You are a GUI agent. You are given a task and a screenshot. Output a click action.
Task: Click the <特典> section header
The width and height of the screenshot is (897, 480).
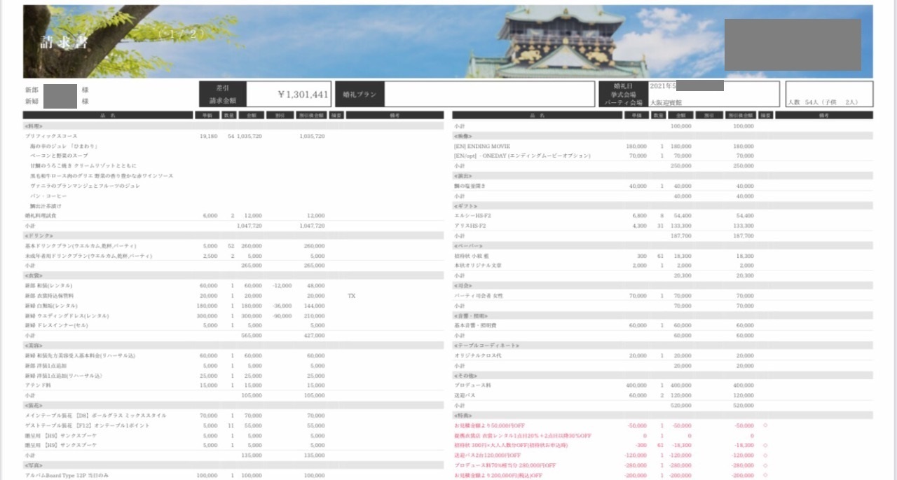click(x=464, y=416)
